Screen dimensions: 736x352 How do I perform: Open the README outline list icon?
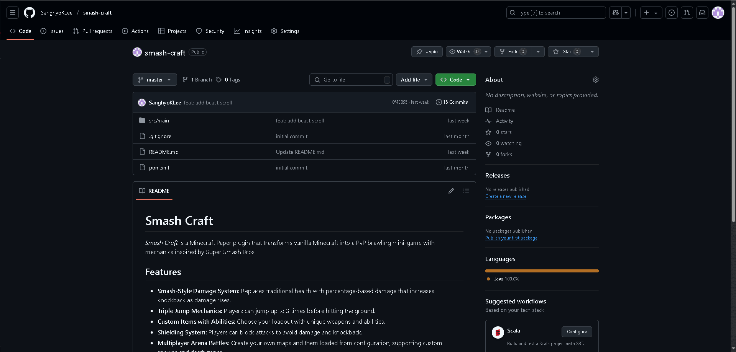pyautogui.click(x=466, y=191)
